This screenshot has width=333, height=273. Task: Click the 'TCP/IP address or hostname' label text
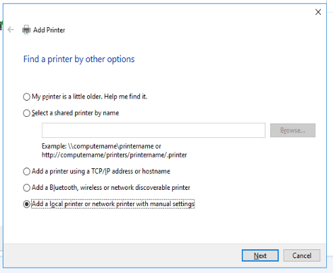click(130, 172)
